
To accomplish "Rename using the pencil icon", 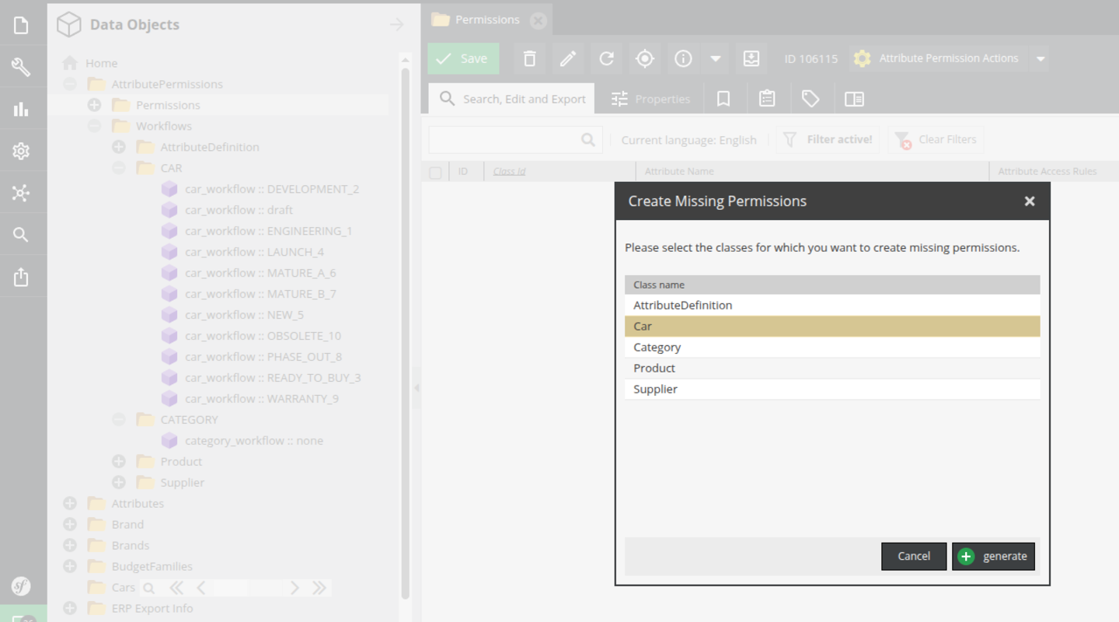I will (568, 58).
